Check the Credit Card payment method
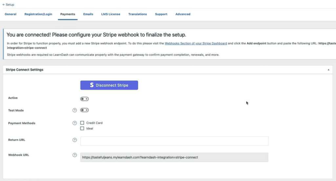The image size is (336, 181). [x=82, y=123]
